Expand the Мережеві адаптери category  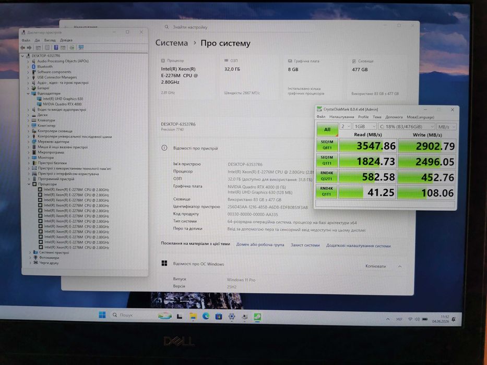click(29, 141)
